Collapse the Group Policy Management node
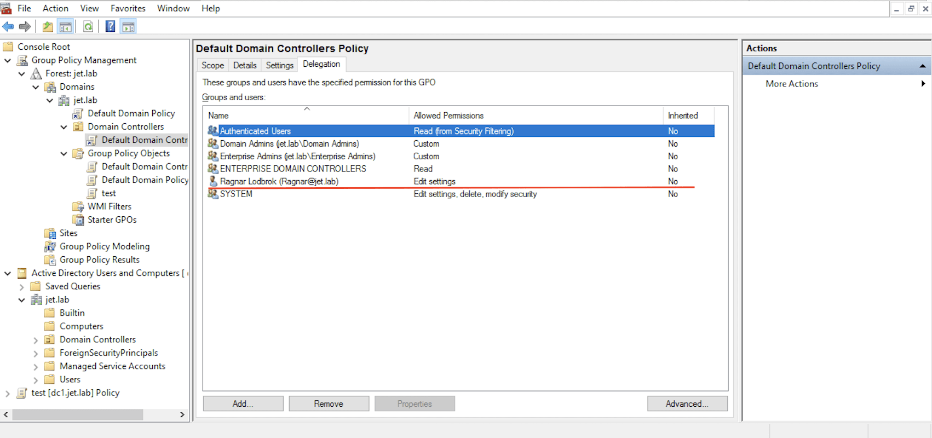 (8, 60)
